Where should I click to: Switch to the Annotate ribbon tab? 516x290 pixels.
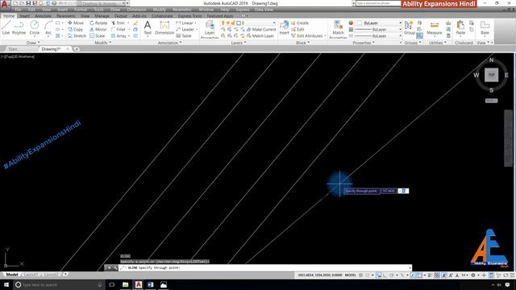point(43,16)
